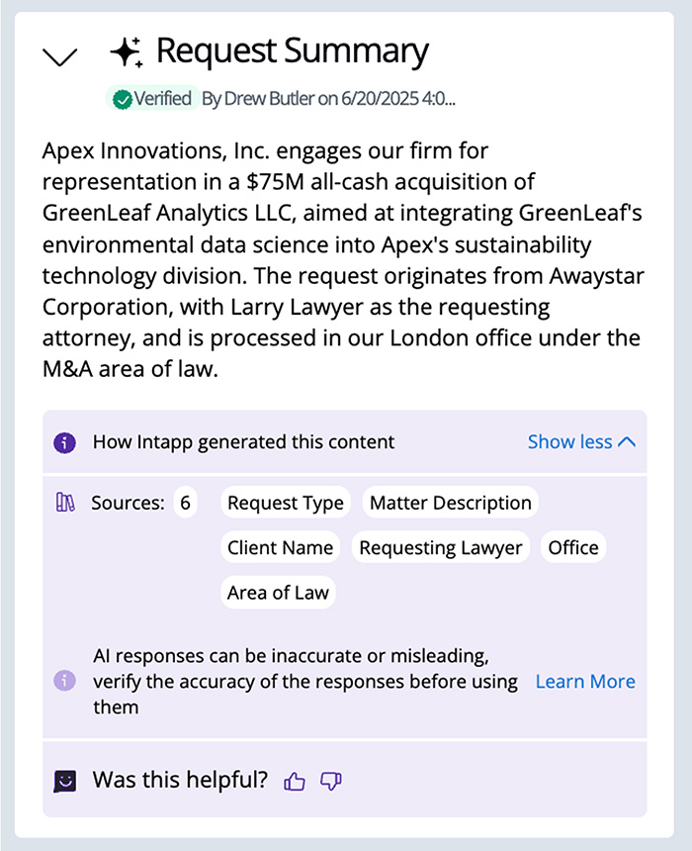
Task: Click the feedback smiley chat icon
Action: point(64,781)
